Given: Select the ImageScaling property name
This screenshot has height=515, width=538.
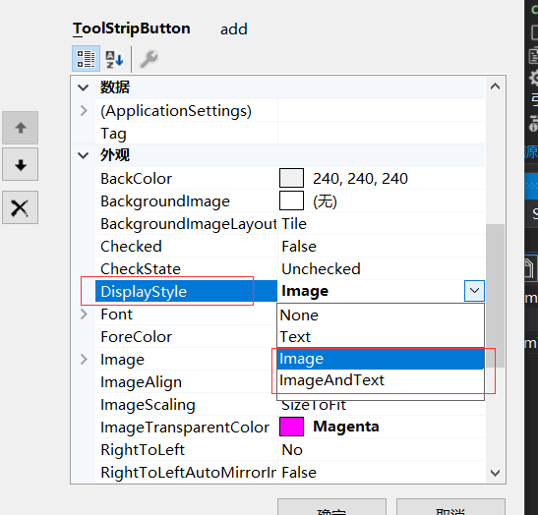Looking at the screenshot, I should [148, 405].
